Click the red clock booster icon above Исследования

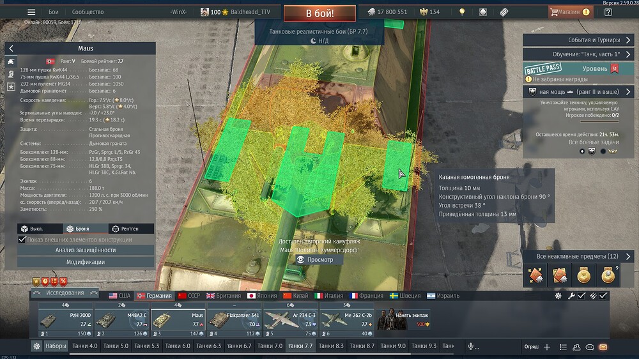pos(45,282)
